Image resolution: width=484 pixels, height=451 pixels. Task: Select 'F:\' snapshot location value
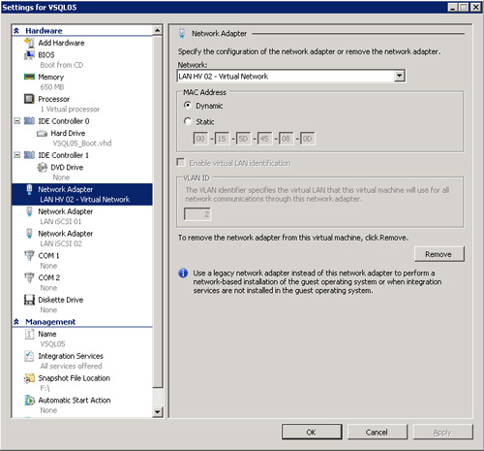(45, 388)
